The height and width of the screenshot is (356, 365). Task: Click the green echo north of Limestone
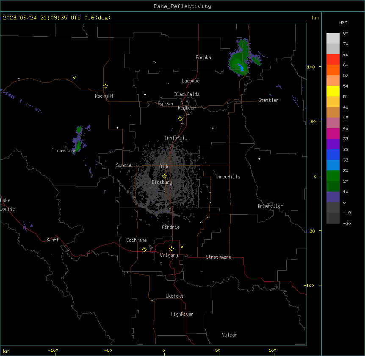click(79, 129)
